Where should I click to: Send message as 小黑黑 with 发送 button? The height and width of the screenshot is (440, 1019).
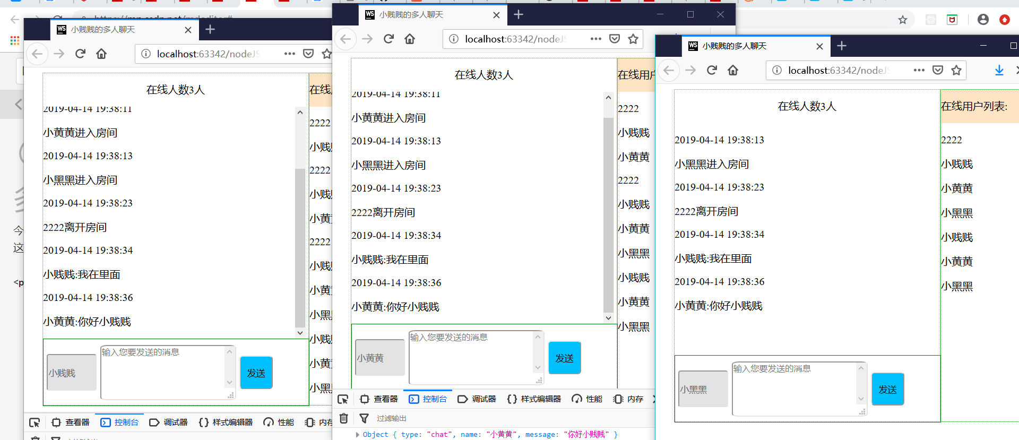(888, 389)
